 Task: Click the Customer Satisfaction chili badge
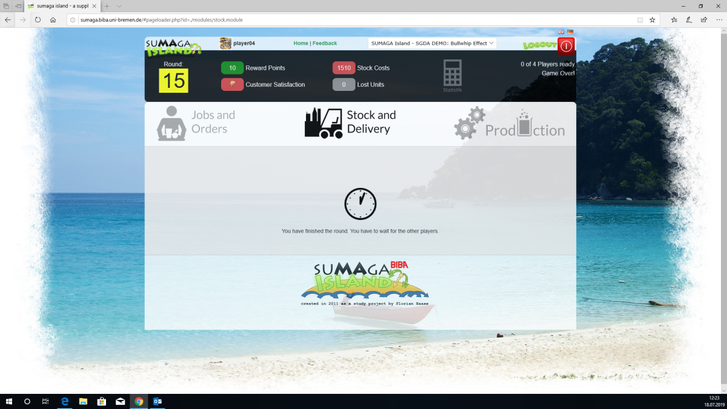coord(232,84)
